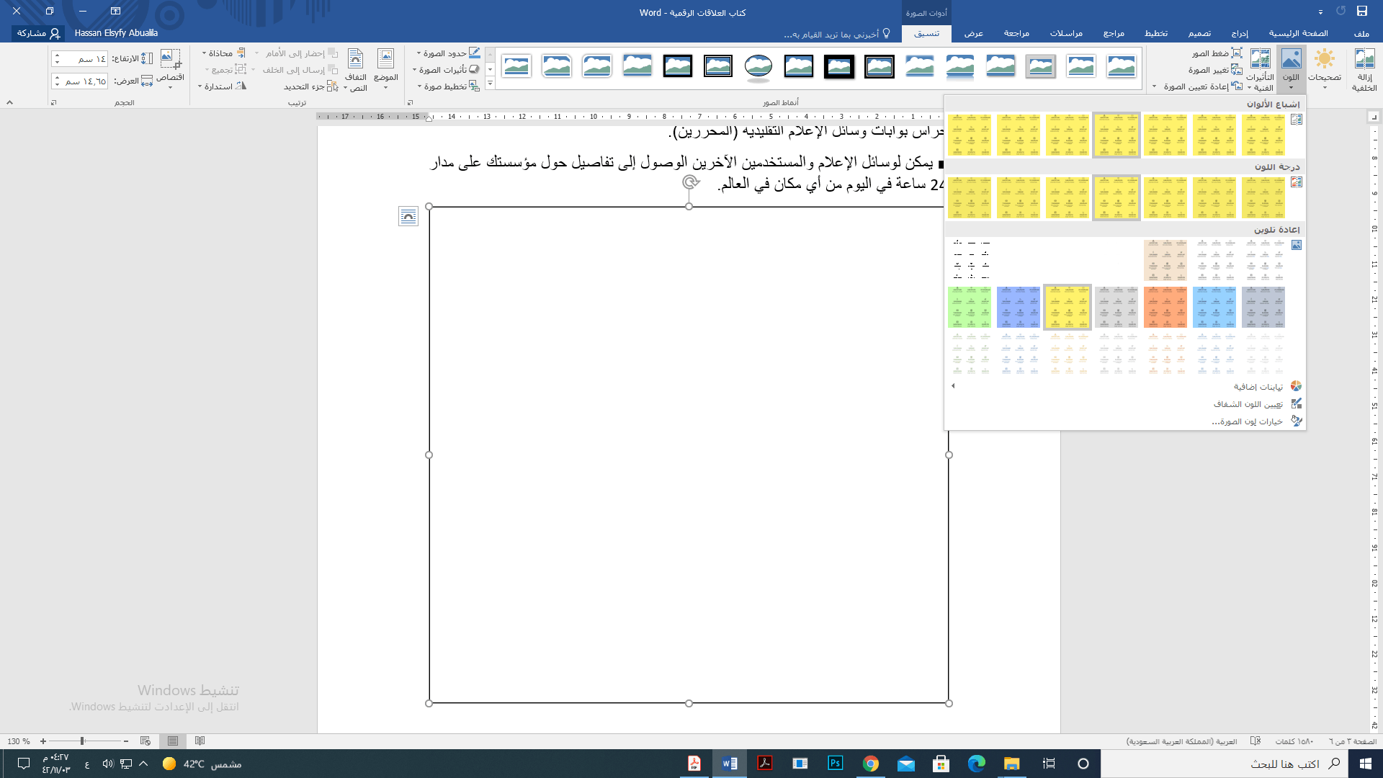Click Picture Color Options (خيارات لون الصورة)
Screen dimensions: 1383x778
1247,421
